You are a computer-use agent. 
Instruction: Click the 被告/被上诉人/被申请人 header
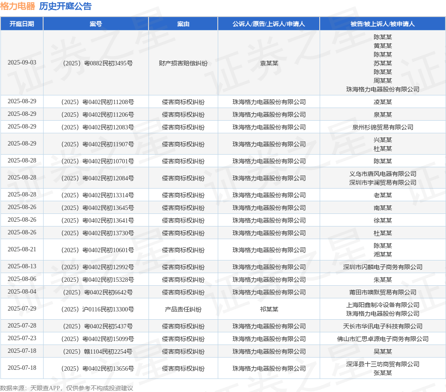(382, 24)
